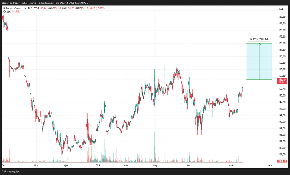Image resolution: width=290 pixels, height=175 pixels.
Task: Click the −0,15 (−0,10%) change value
Action: click(97, 8)
